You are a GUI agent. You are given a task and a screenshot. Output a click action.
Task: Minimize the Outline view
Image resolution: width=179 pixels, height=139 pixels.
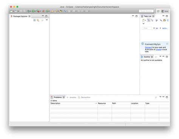coord(163,56)
